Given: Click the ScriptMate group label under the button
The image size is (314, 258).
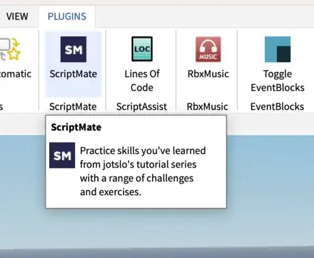Looking at the screenshot, I should tap(73, 107).
